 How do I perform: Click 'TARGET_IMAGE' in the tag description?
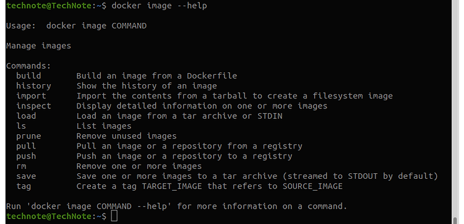pyautogui.click(x=172, y=186)
